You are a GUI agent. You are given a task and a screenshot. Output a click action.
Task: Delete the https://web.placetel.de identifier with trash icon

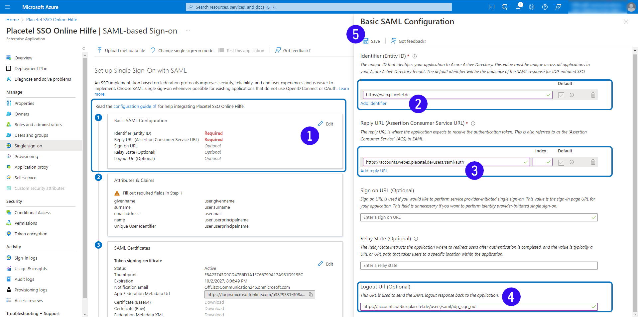click(593, 95)
